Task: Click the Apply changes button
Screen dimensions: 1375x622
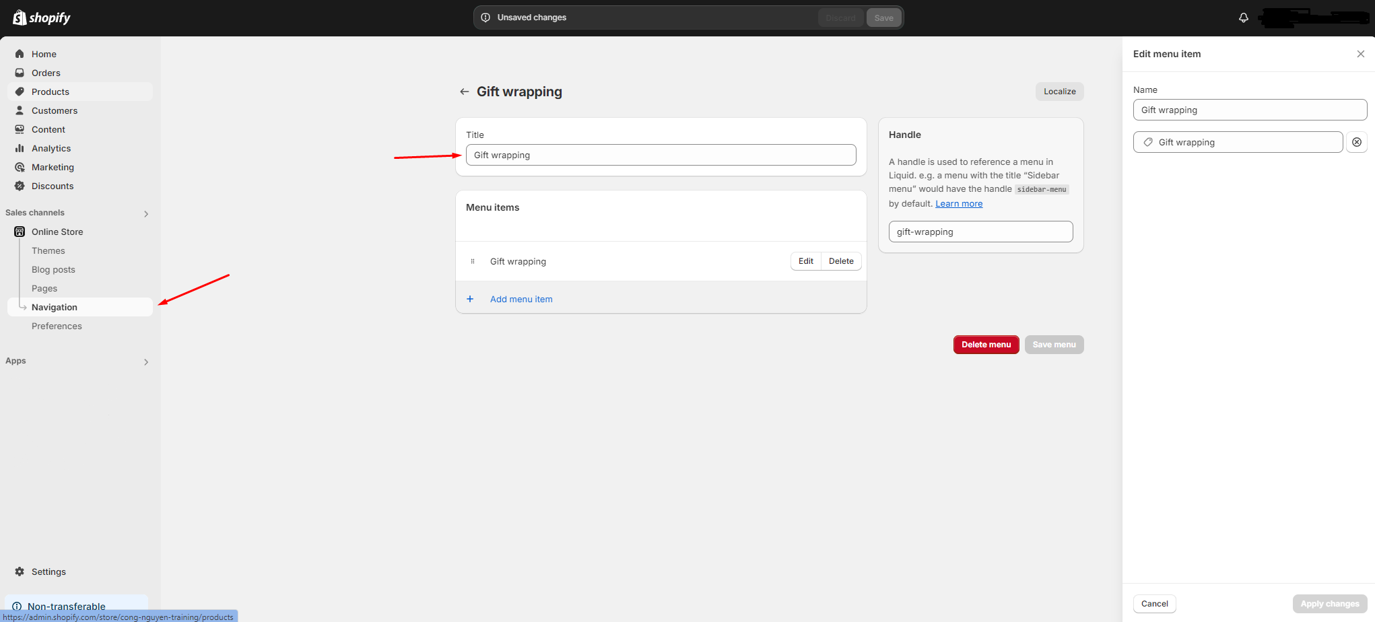Action: coord(1329,604)
